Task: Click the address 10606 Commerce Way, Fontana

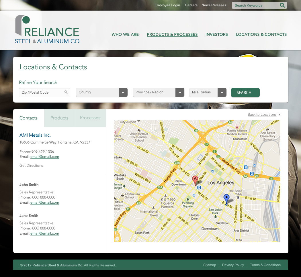Action: [x=55, y=142]
